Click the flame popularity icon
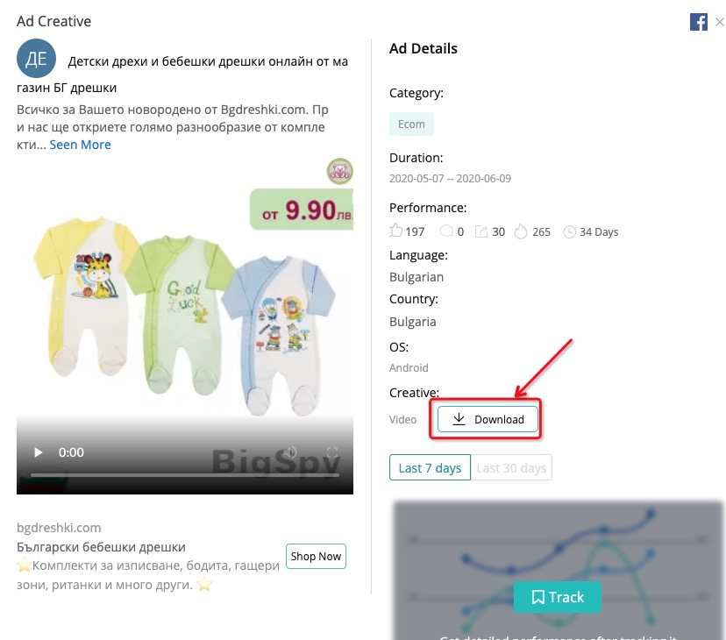The height and width of the screenshot is (640, 726). coord(521,231)
